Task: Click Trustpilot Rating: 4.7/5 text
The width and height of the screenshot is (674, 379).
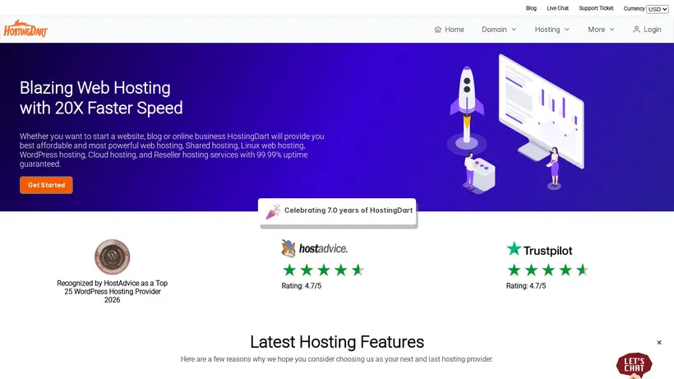Action: tap(526, 286)
